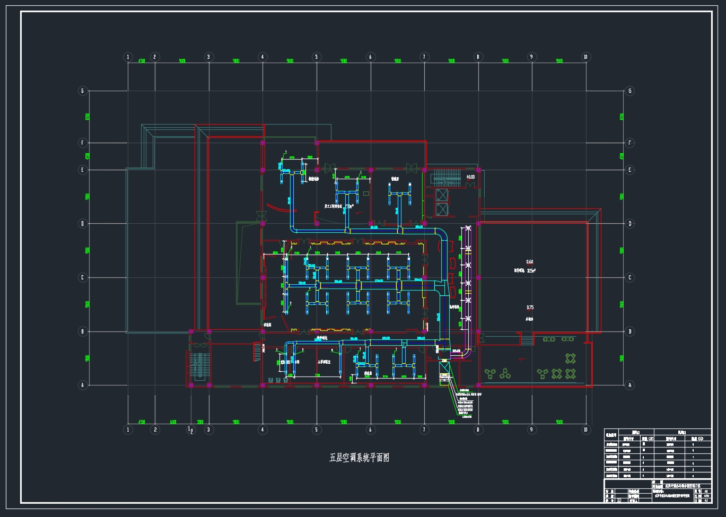
Task: Click the 0.60 elevation label
Action: 529,262
